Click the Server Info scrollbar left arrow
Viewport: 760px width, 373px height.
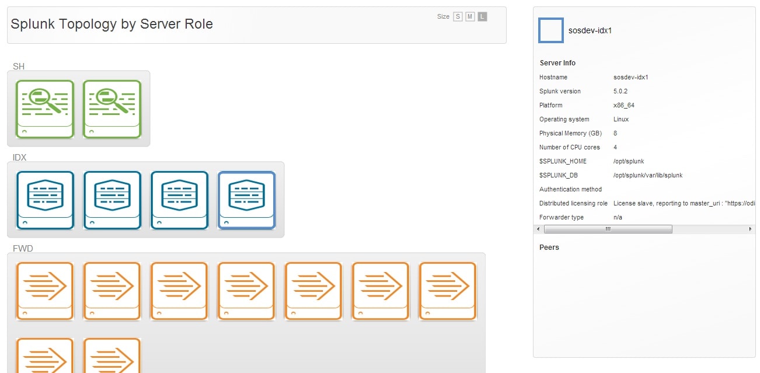coord(538,229)
